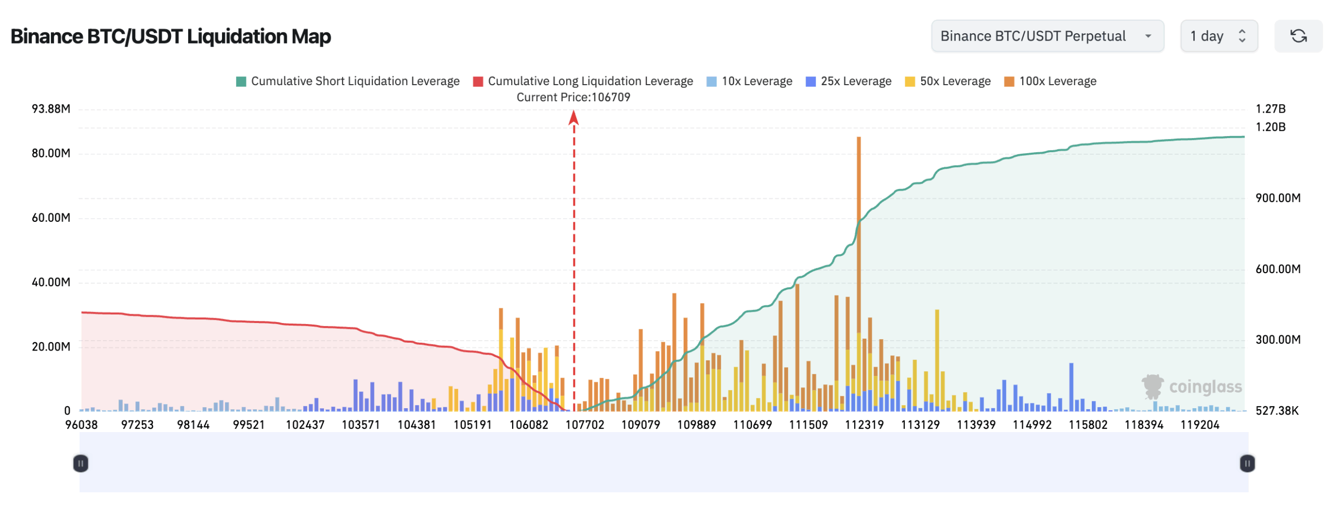Click the green Cumulative Short legend swatch
This screenshot has height=511, width=1331.
[x=241, y=82]
